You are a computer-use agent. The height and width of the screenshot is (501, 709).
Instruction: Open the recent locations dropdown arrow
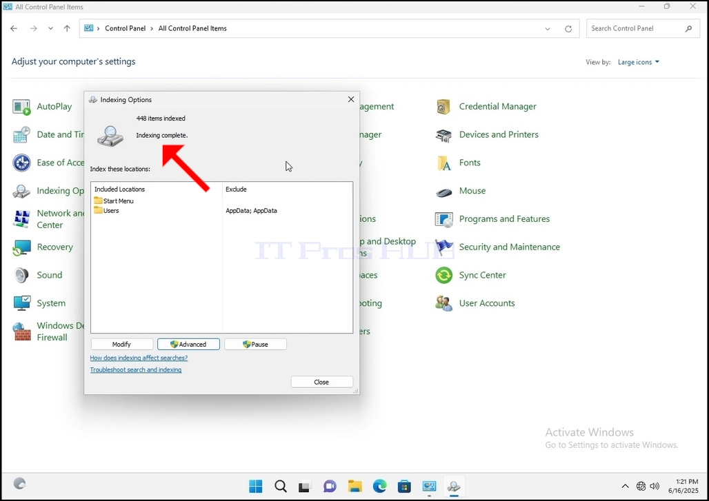(x=50, y=28)
